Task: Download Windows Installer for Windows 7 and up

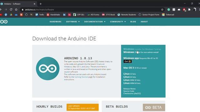Action: 142,49
